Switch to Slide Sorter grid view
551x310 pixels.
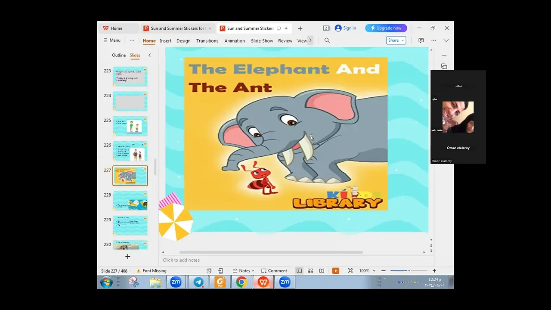tap(310, 271)
